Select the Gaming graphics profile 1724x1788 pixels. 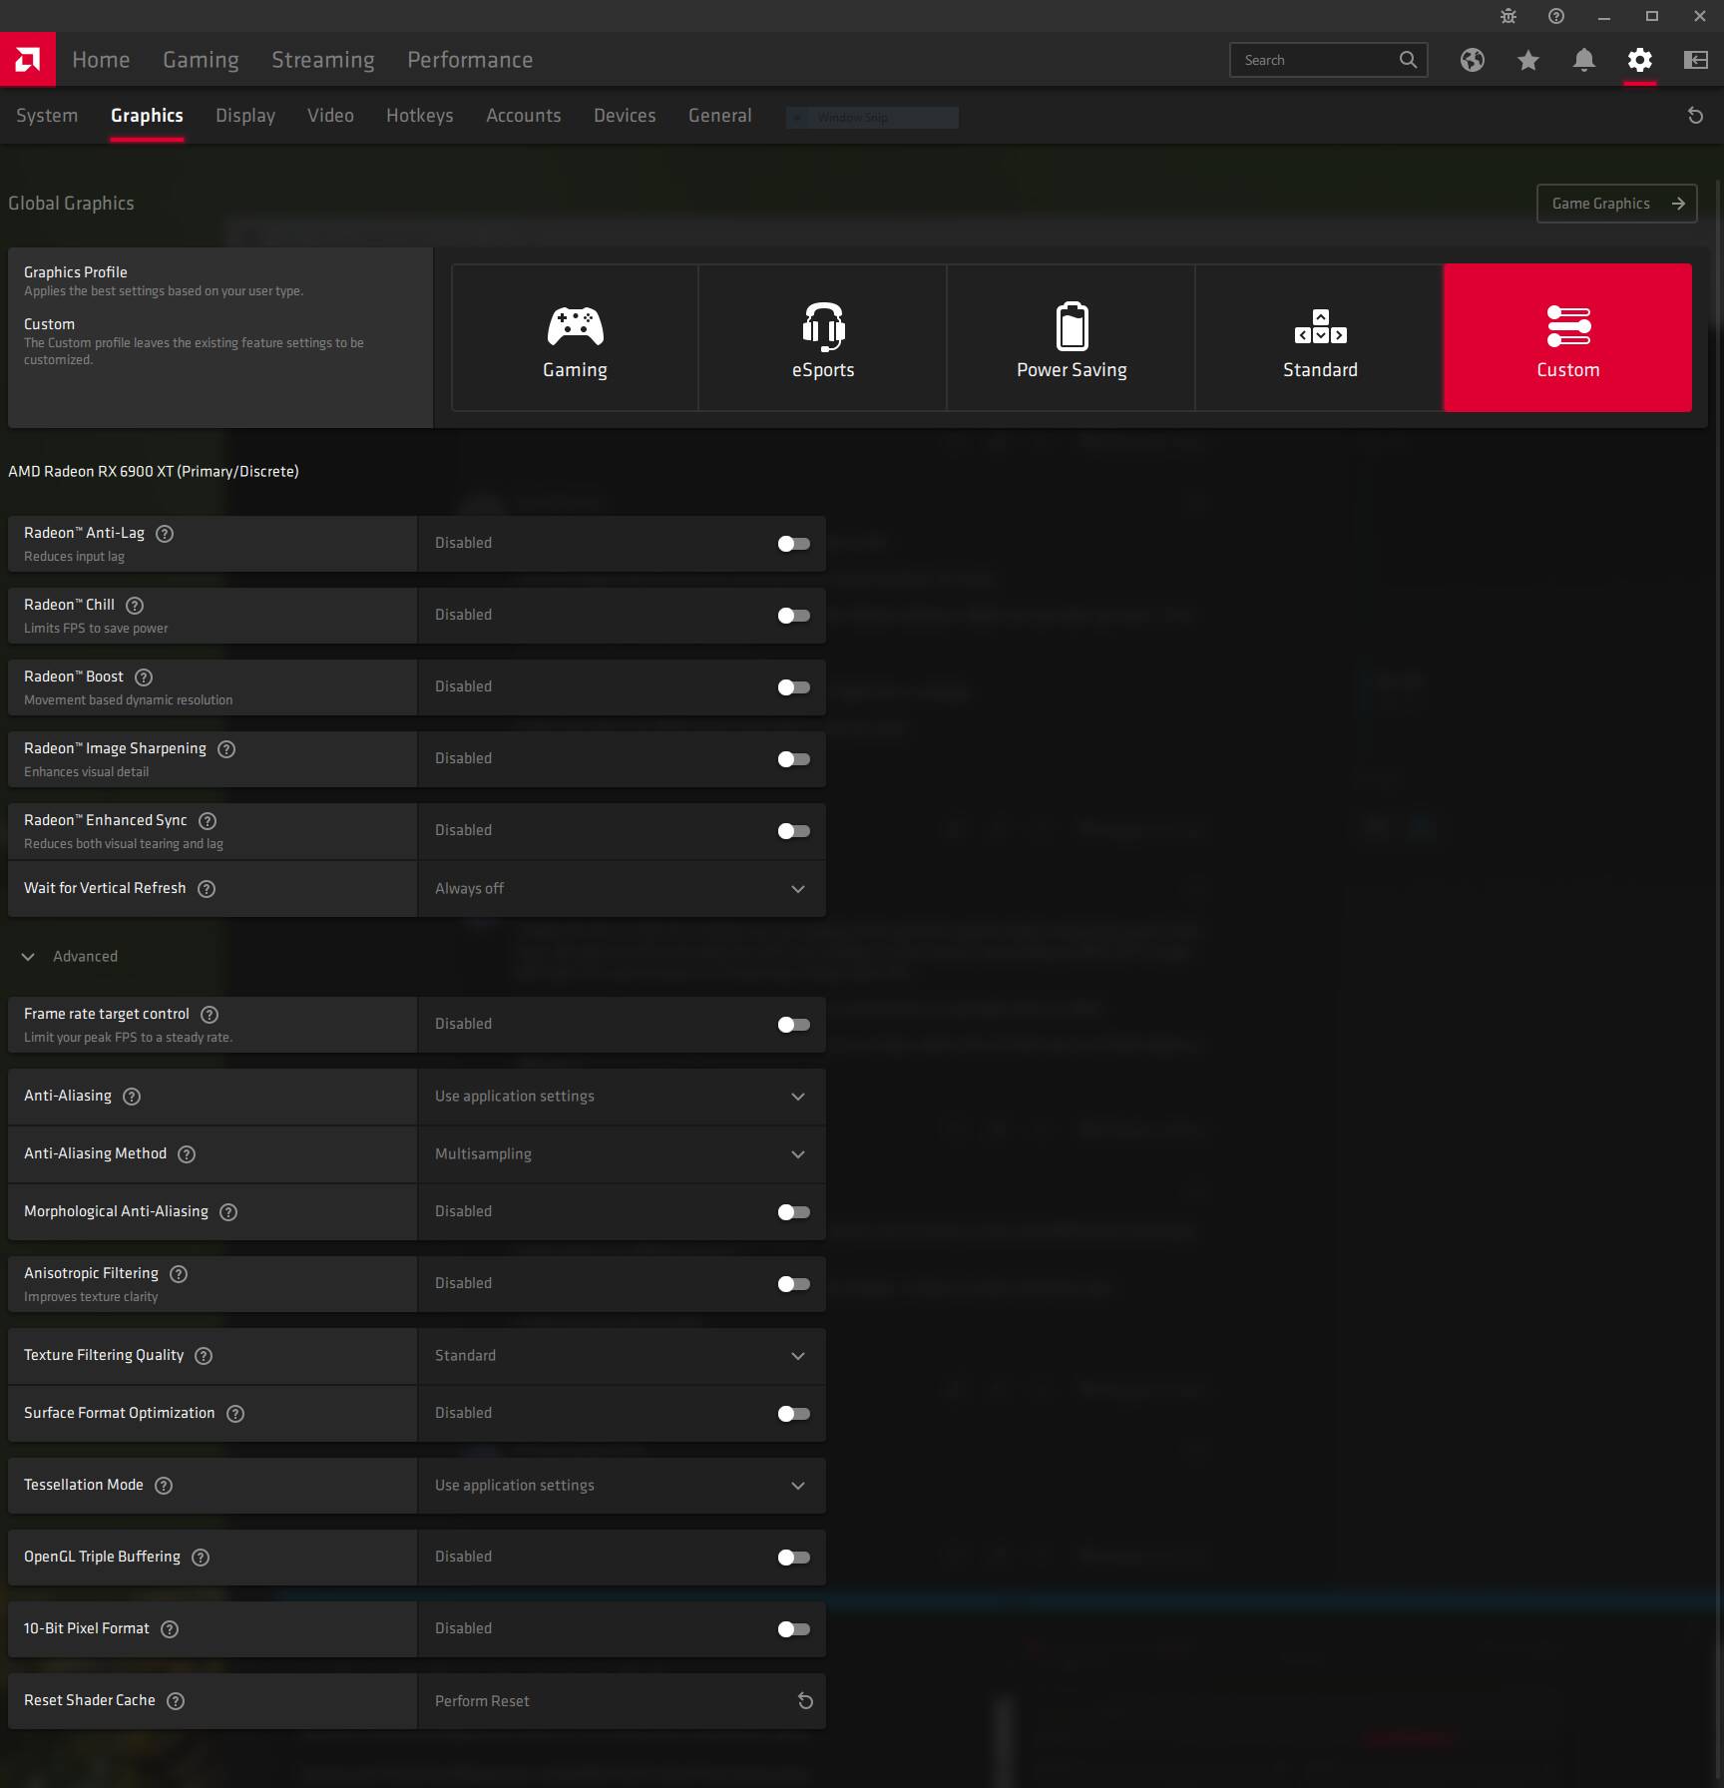coord(575,337)
